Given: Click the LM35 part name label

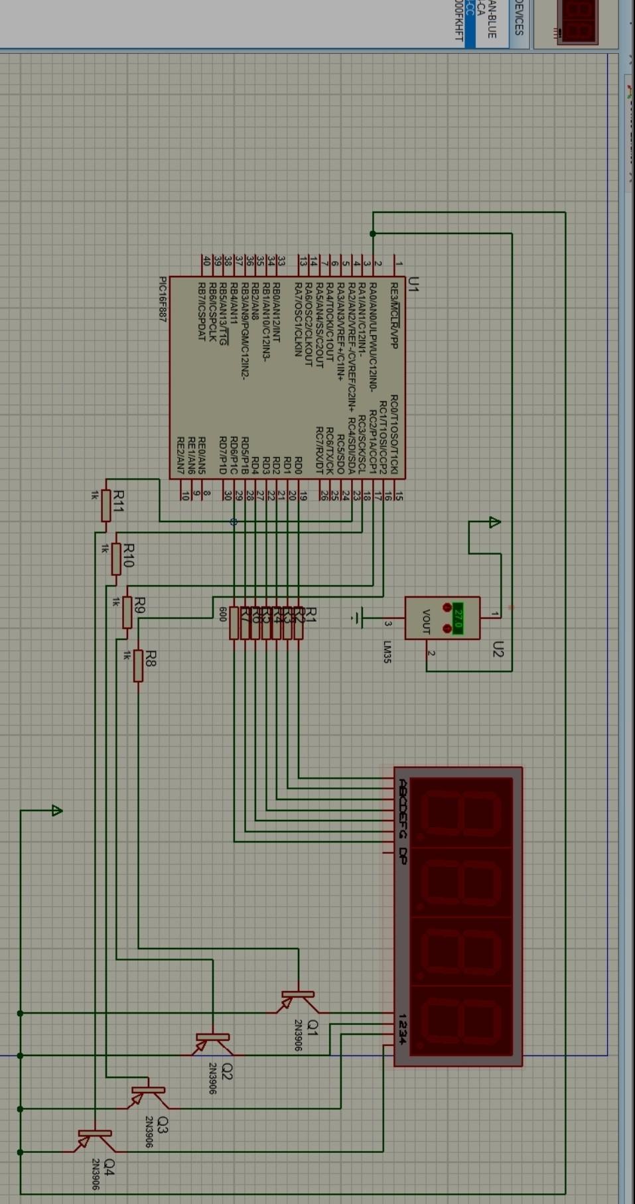Looking at the screenshot, I should (387, 652).
